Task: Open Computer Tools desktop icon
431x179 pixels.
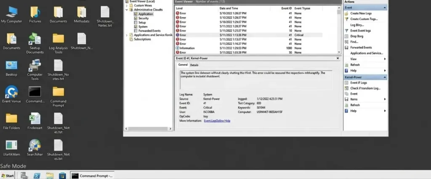Action: 35,70
